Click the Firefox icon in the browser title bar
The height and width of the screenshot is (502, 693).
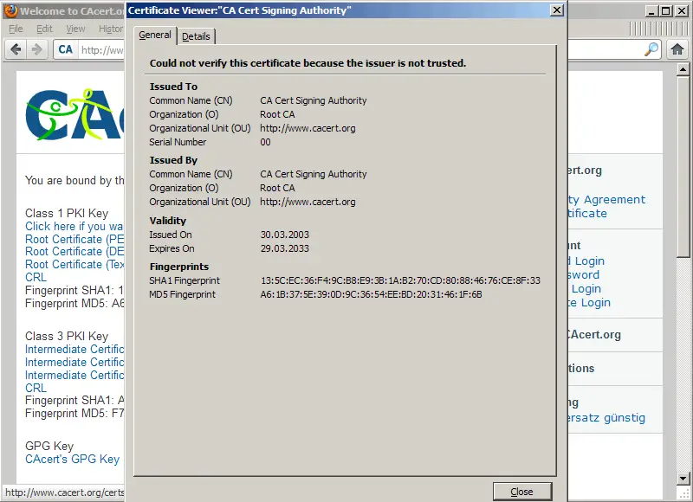[x=10, y=10]
